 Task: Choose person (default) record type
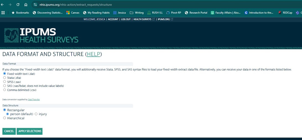[8, 114]
